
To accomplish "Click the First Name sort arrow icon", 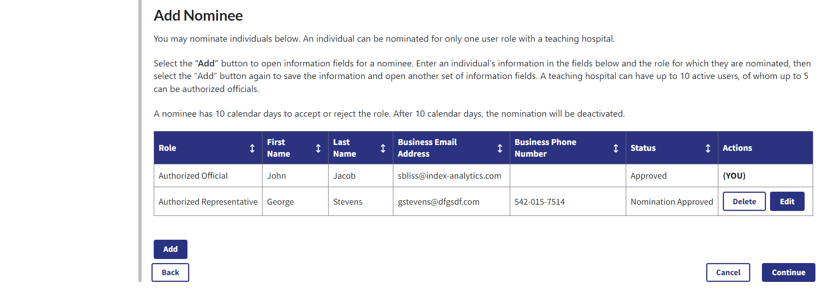I will (318, 148).
